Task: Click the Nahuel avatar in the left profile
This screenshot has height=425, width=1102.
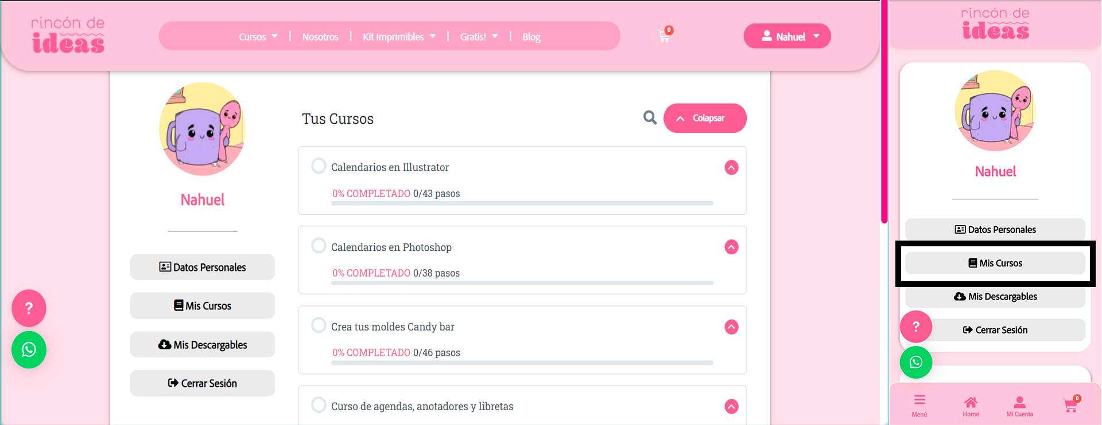Action: point(203,129)
